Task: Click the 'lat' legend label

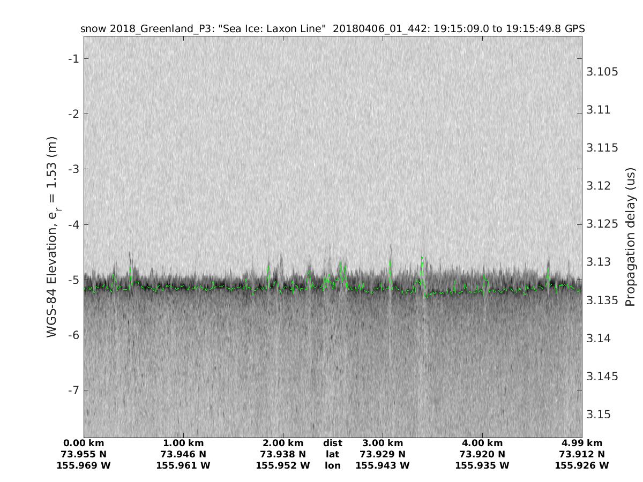Action: [332, 454]
